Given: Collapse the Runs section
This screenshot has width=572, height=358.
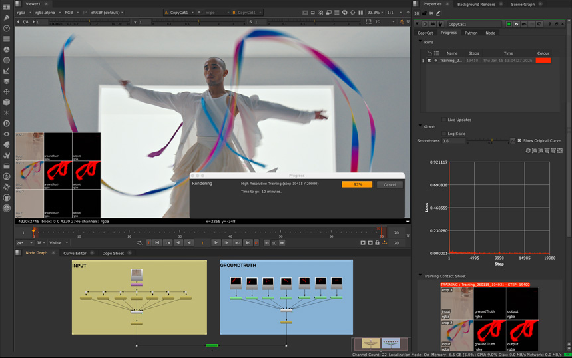Looking at the screenshot, I should pyautogui.click(x=420, y=42).
